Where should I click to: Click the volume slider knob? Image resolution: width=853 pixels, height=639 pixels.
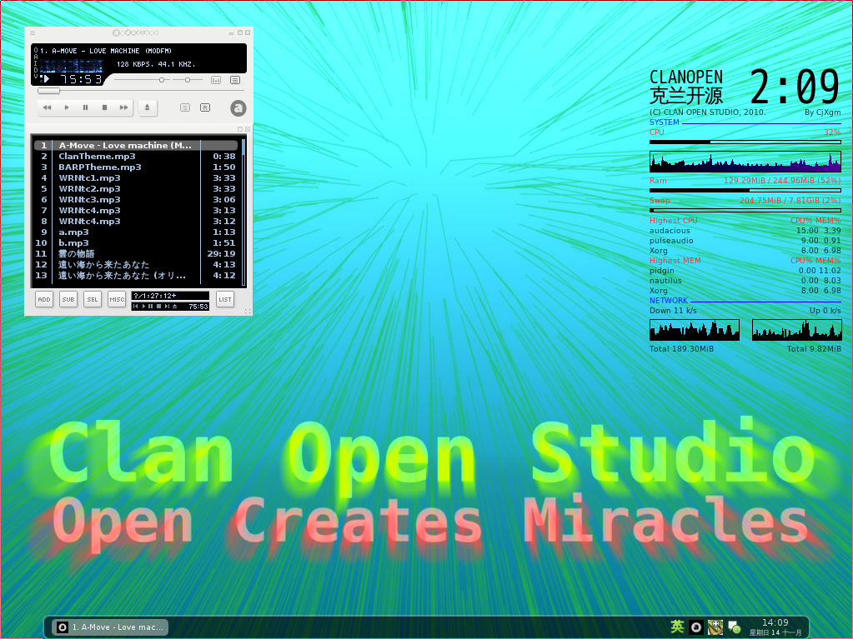pos(162,80)
